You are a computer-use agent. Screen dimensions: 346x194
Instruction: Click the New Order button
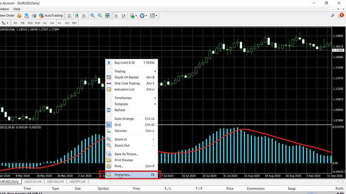pyautogui.click(x=7, y=16)
